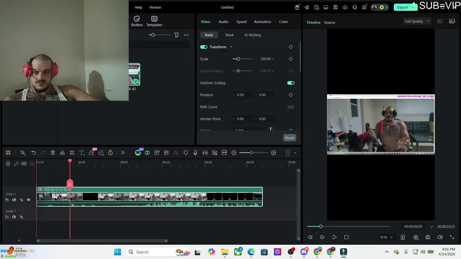Screen dimensions: 461x259
Task: Adjust the timeline zoom slider handle
Action: pyautogui.click(x=251, y=153)
